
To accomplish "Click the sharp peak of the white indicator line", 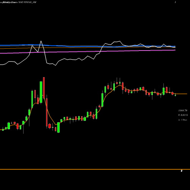I will click(x=41, y=41).
